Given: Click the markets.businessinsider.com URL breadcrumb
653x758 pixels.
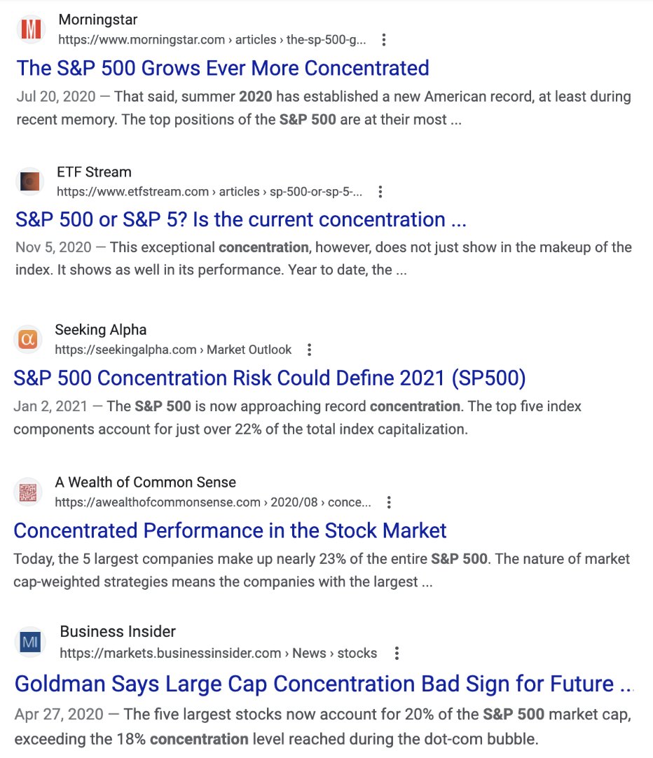Looking at the screenshot, I should point(218,653).
